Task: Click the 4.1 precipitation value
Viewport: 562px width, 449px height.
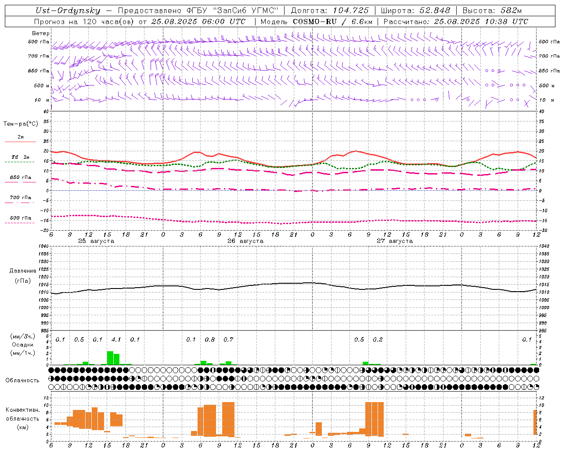Action: tap(116, 340)
